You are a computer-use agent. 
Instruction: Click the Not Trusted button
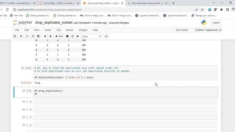tap(182, 30)
